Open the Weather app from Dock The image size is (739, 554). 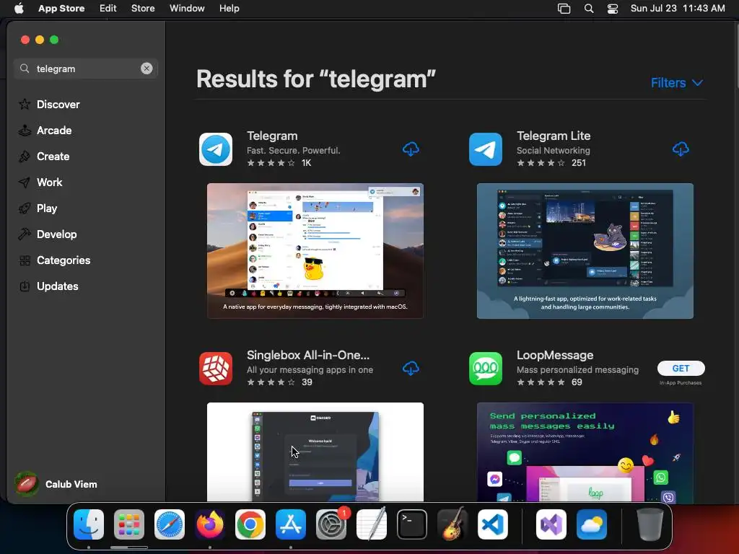point(592,524)
